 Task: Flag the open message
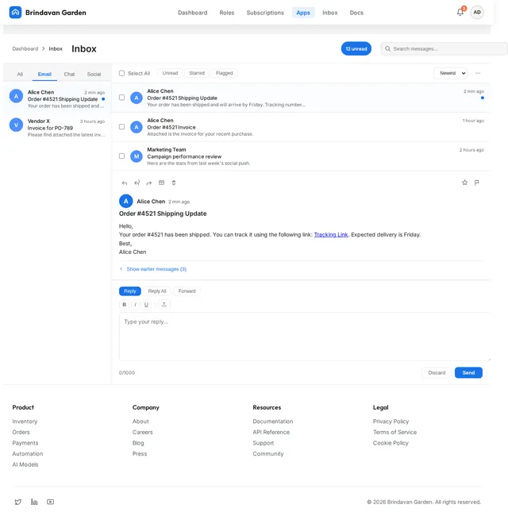[x=477, y=183]
